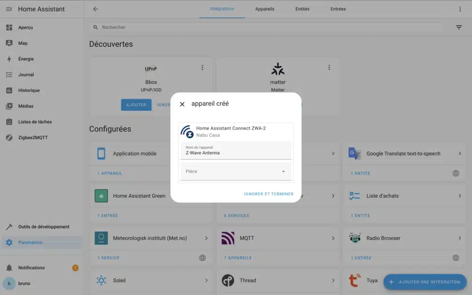Click the Radio Browser icon
Viewport: 472px width, 295px height.
354,238
